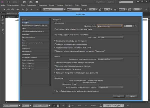
Task: Select the Note tool in the toolbox
Action: coord(2,23)
